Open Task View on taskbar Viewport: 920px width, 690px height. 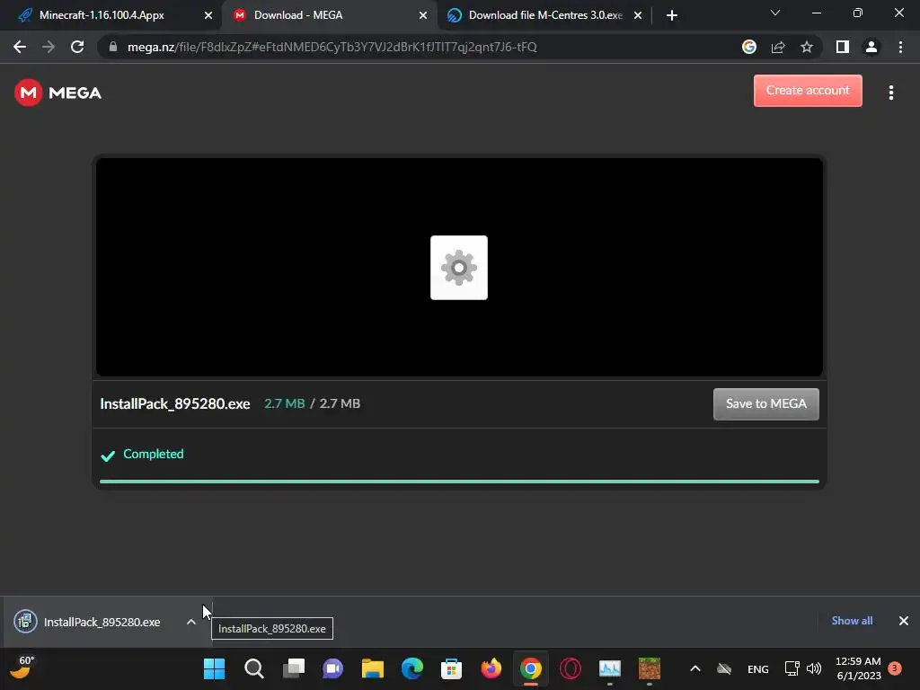click(294, 668)
